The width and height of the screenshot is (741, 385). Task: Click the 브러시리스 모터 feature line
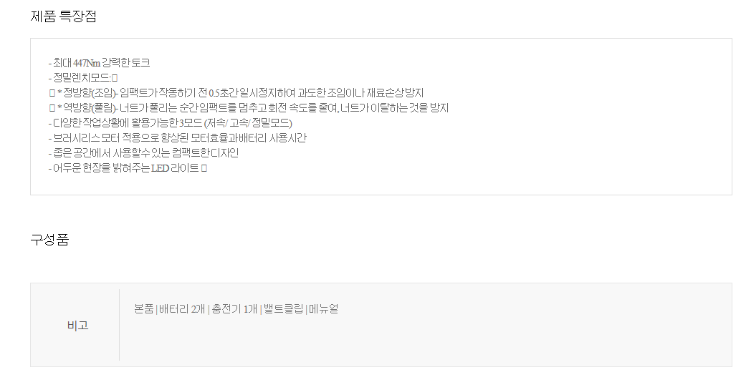click(177, 138)
